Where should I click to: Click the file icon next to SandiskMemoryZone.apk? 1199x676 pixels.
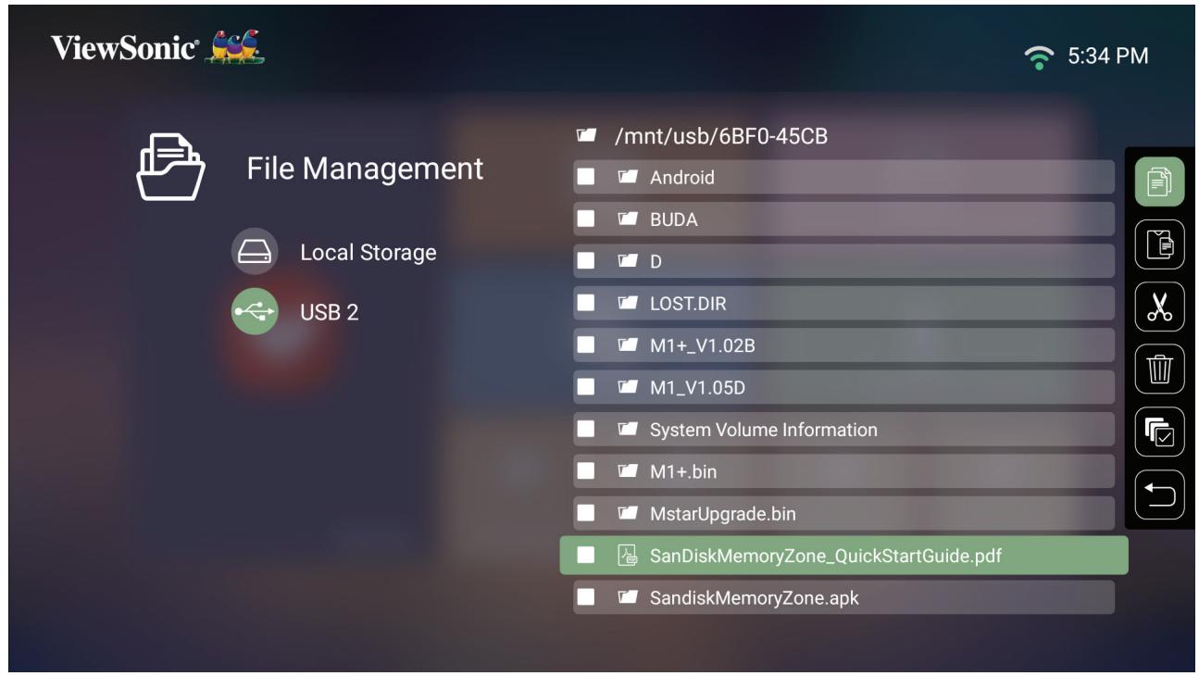pyautogui.click(x=626, y=597)
